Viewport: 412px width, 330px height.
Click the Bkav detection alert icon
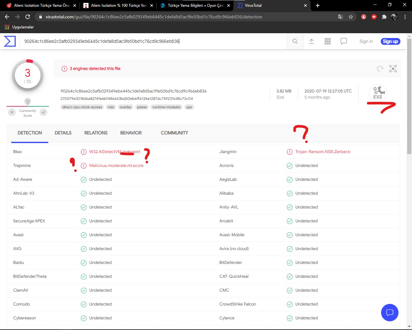[x=84, y=152]
